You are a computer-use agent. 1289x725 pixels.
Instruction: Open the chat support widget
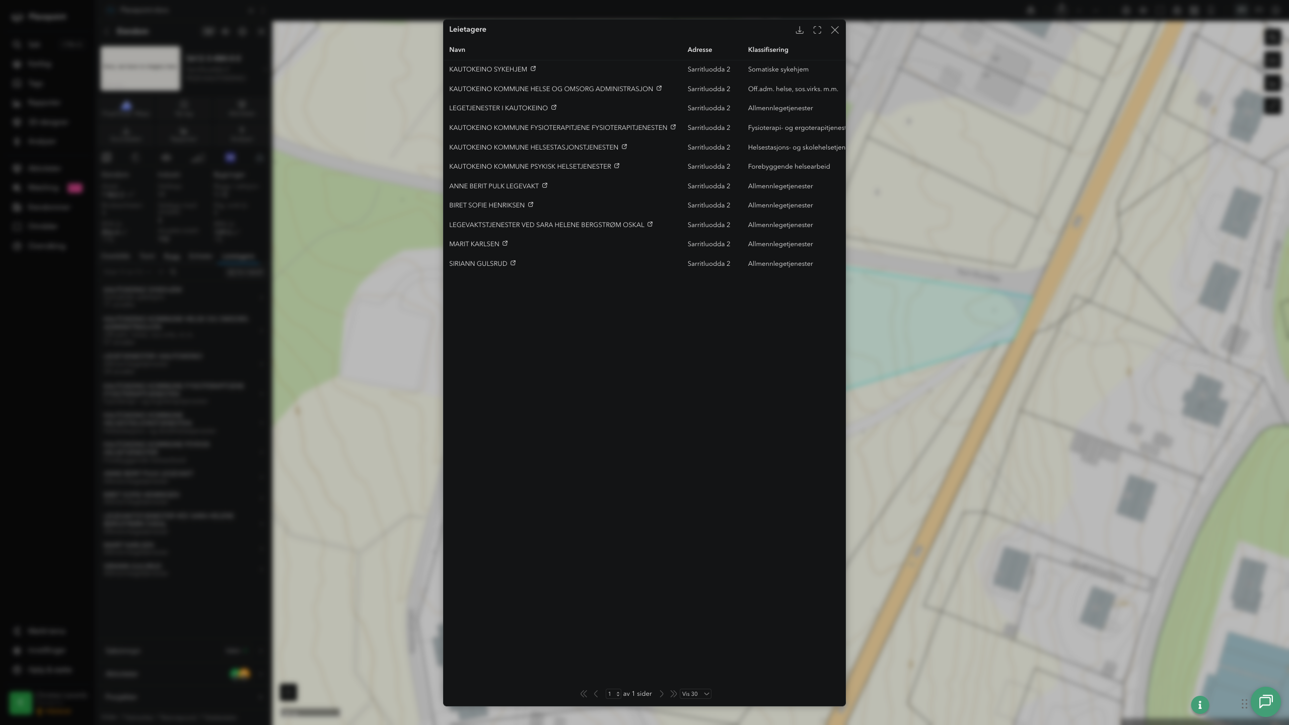tap(1266, 702)
